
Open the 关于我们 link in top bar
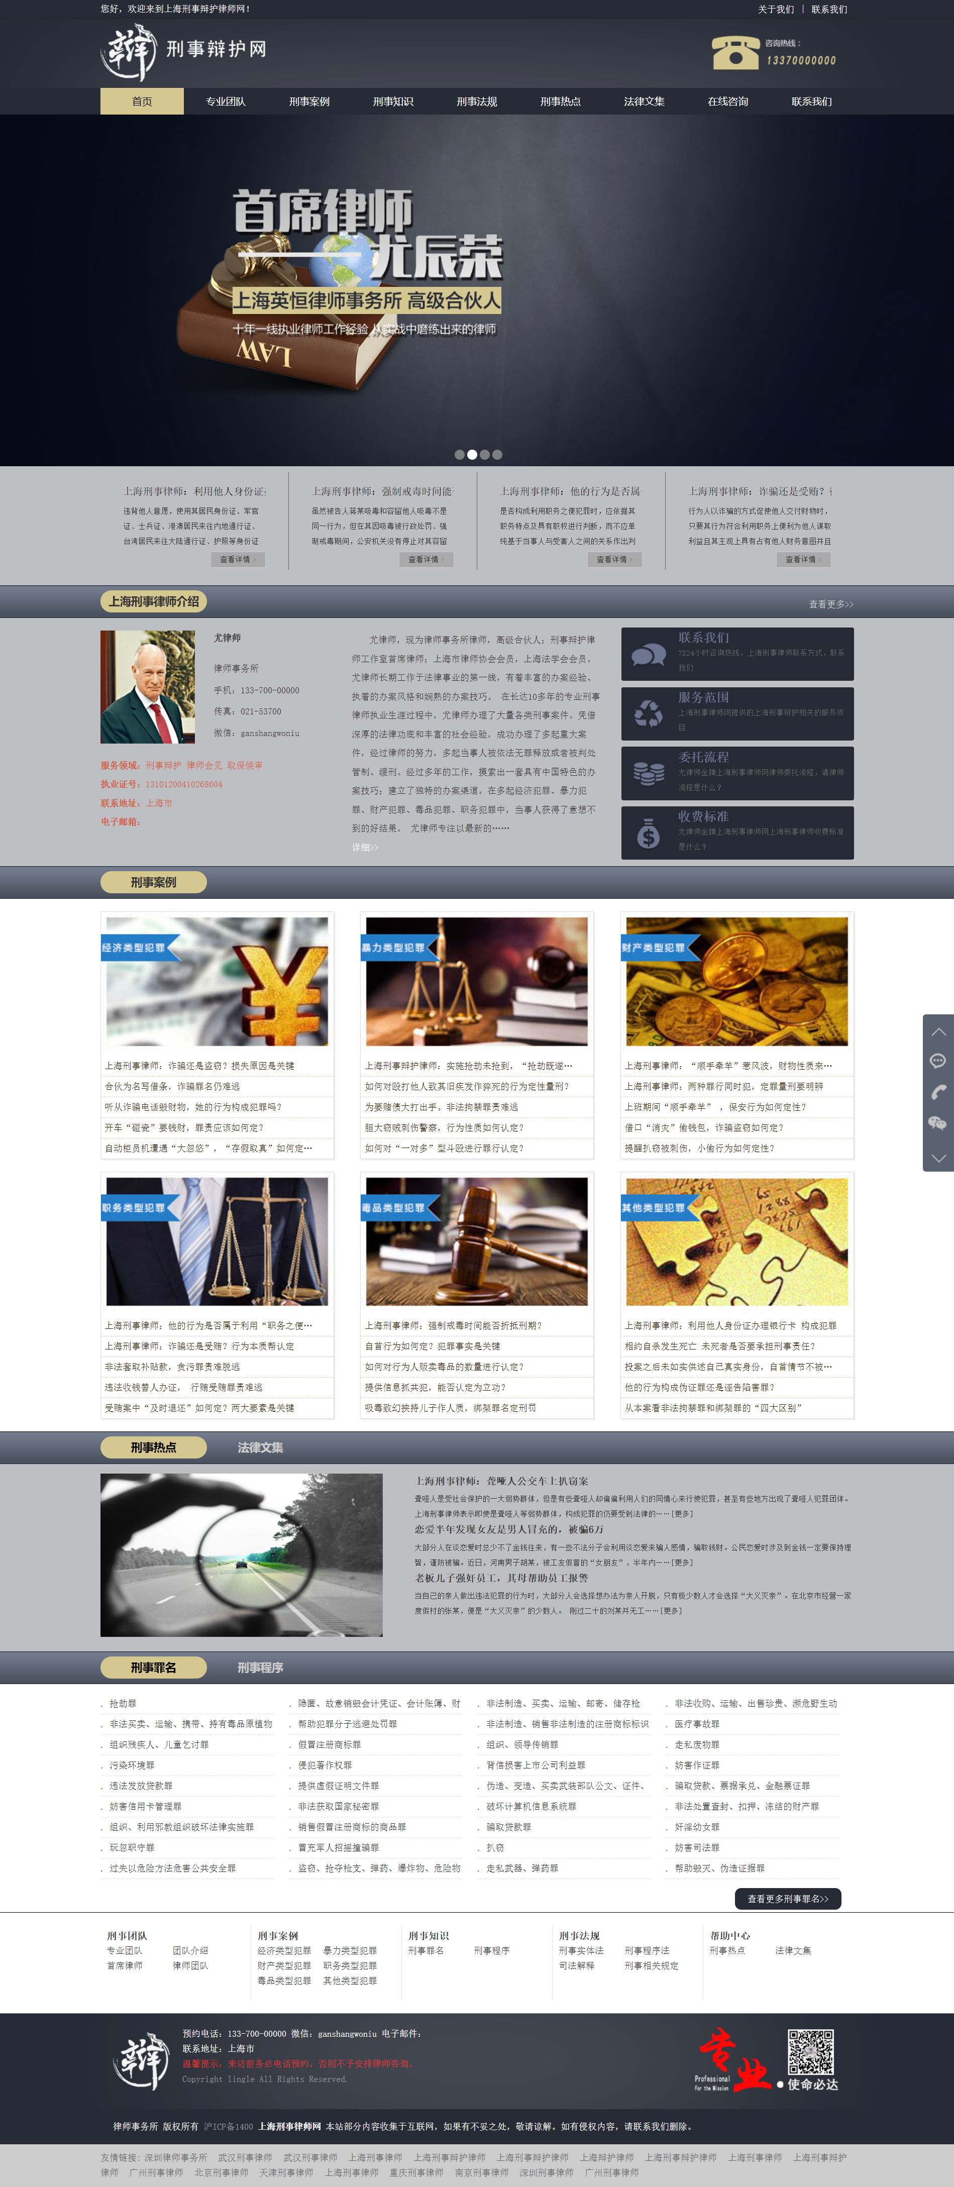[x=776, y=10]
